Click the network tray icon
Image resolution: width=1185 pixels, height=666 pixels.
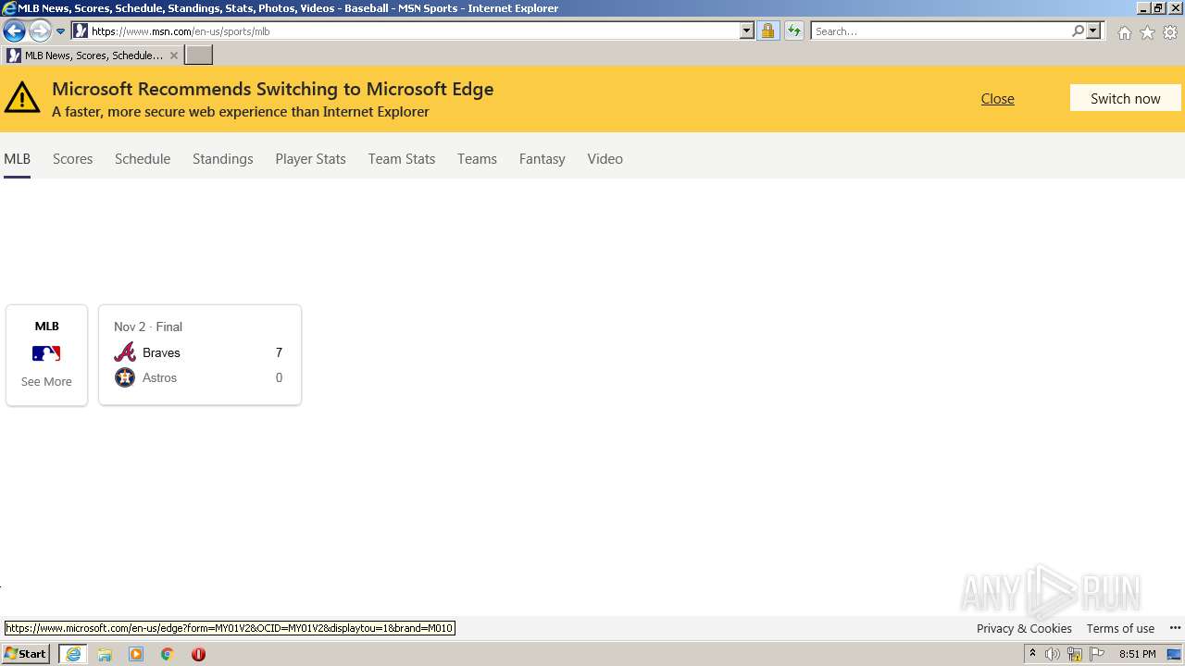1075,654
